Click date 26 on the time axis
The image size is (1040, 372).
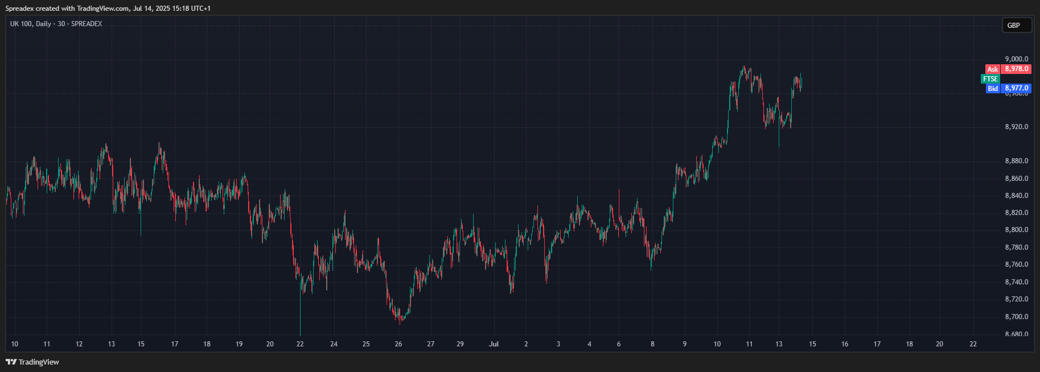398,344
